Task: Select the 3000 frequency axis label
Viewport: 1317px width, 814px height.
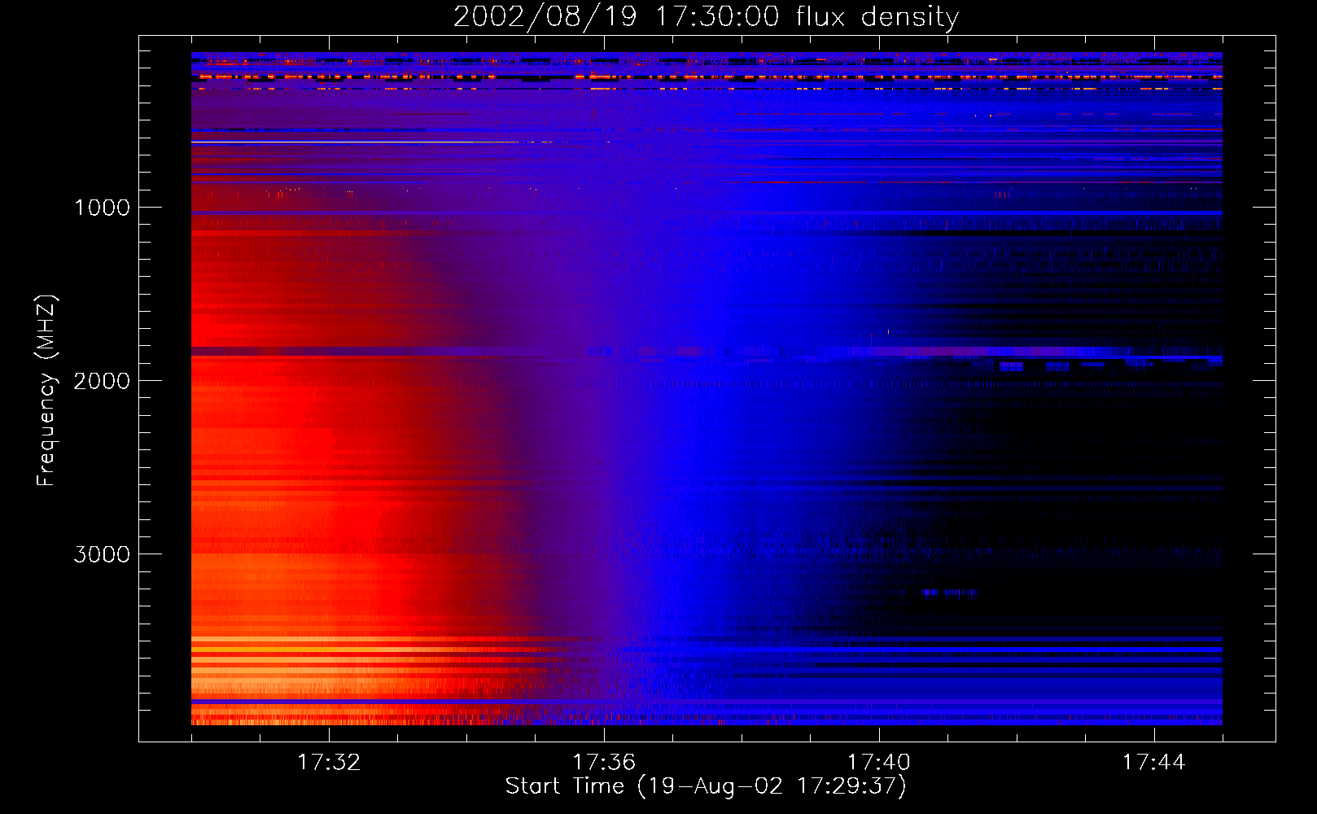Action: [x=102, y=554]
